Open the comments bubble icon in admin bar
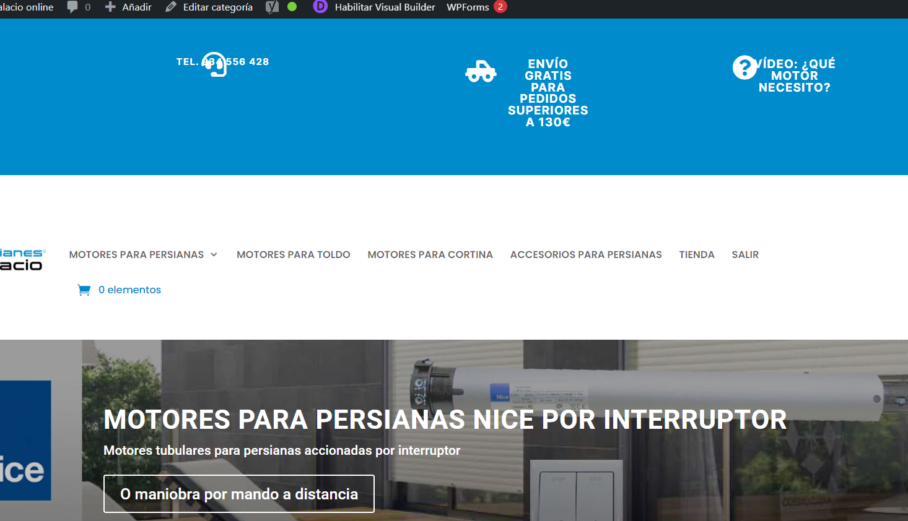Image resolution: width=908 pixels, height=521 pixels. tap(72, 7)
